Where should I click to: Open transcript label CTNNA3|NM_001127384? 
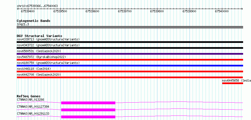(x=33, y=107)
